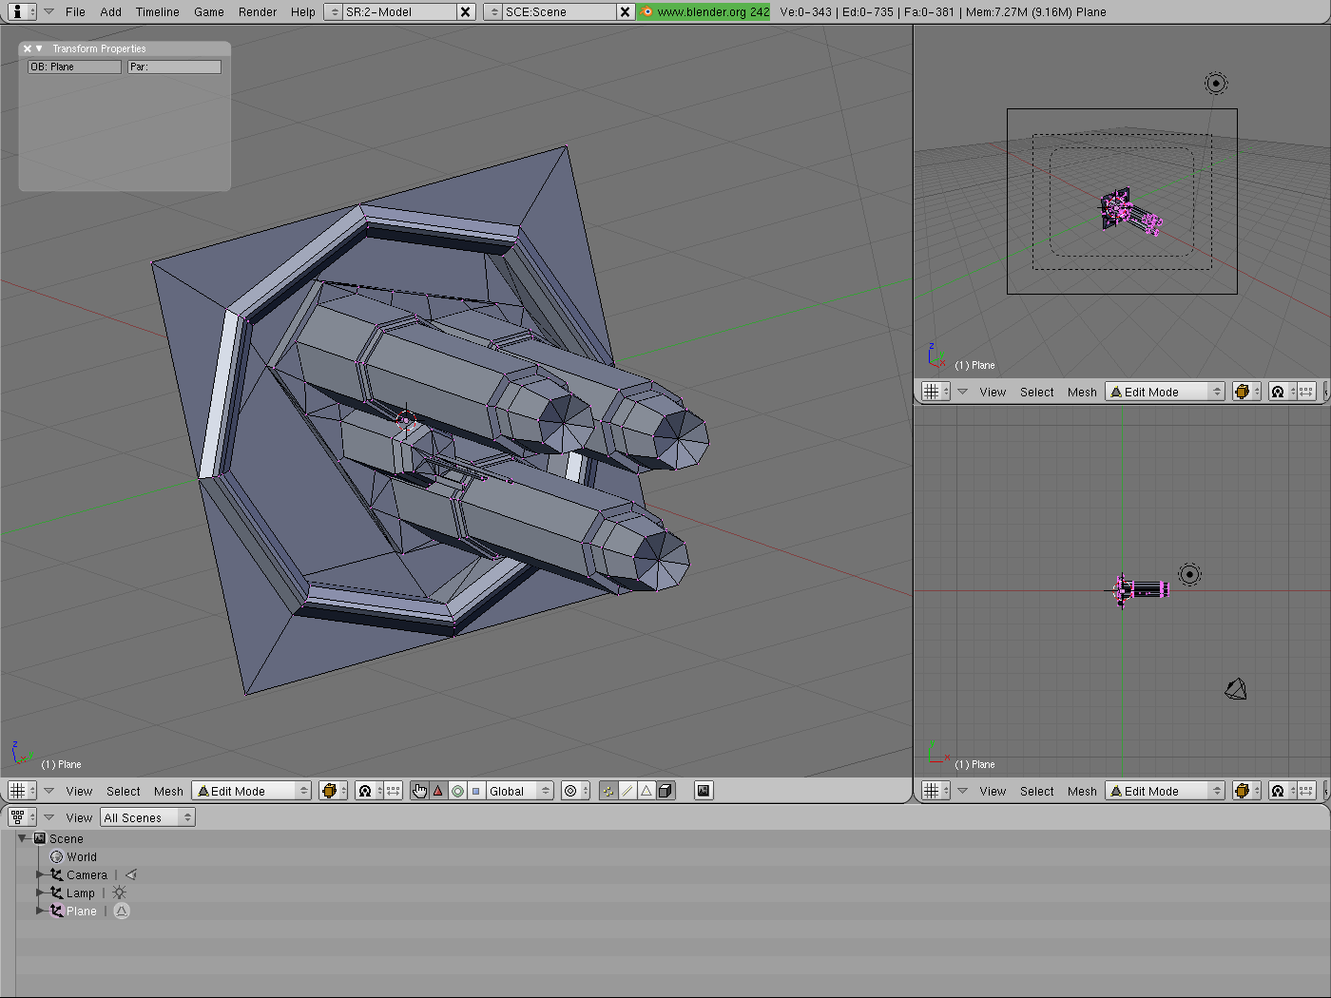Click the World globe icon in outliner
The height and width of the screenshot is (998, 1331).
pos(57,857)
